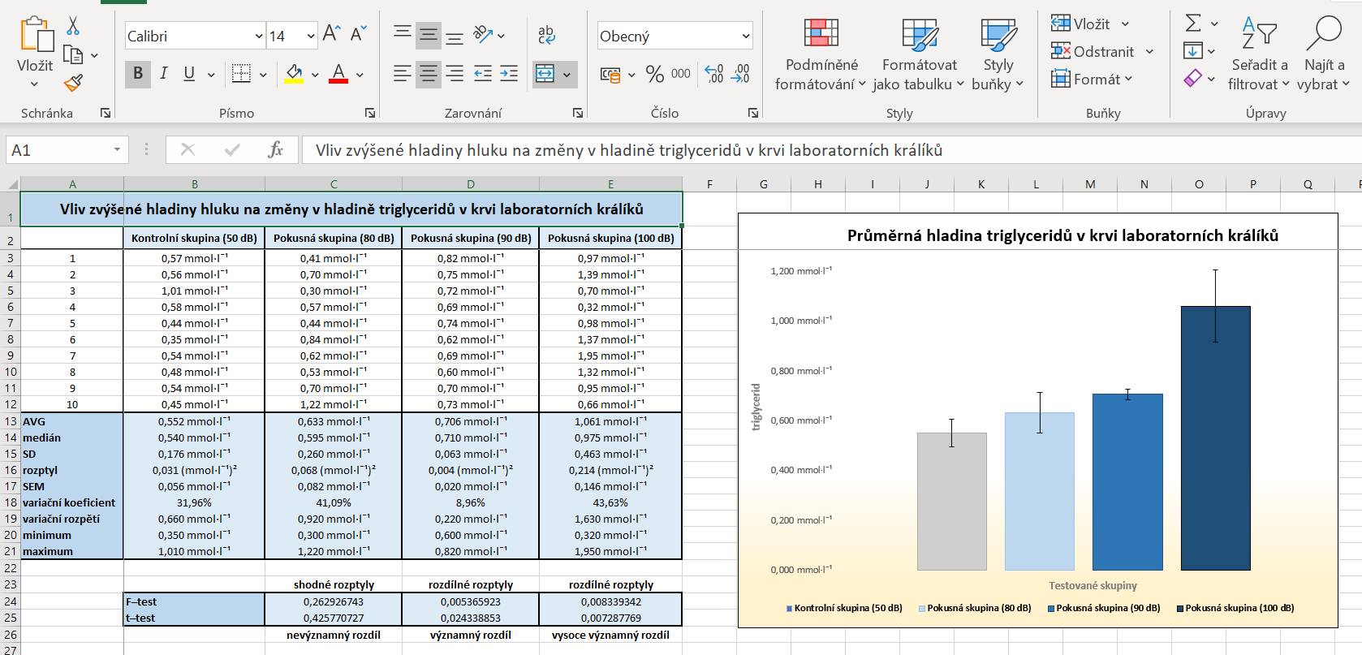Open Číslo dialog launcher
This screenshot has width=1362, height=655.
753,113
